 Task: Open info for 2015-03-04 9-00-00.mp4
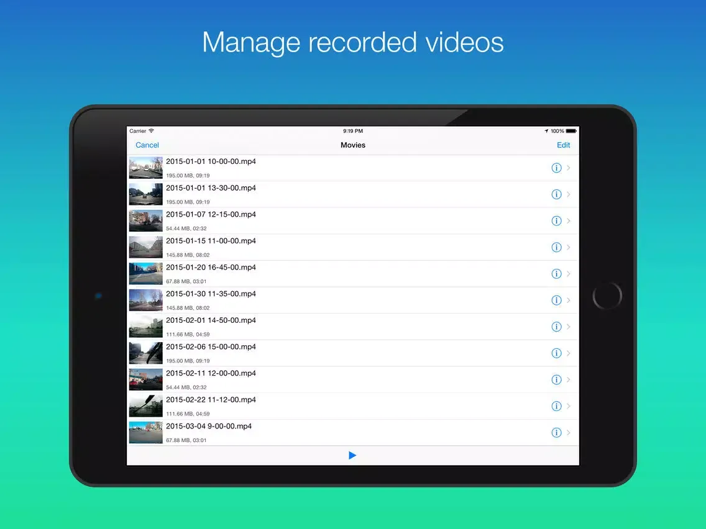[556, 433]
